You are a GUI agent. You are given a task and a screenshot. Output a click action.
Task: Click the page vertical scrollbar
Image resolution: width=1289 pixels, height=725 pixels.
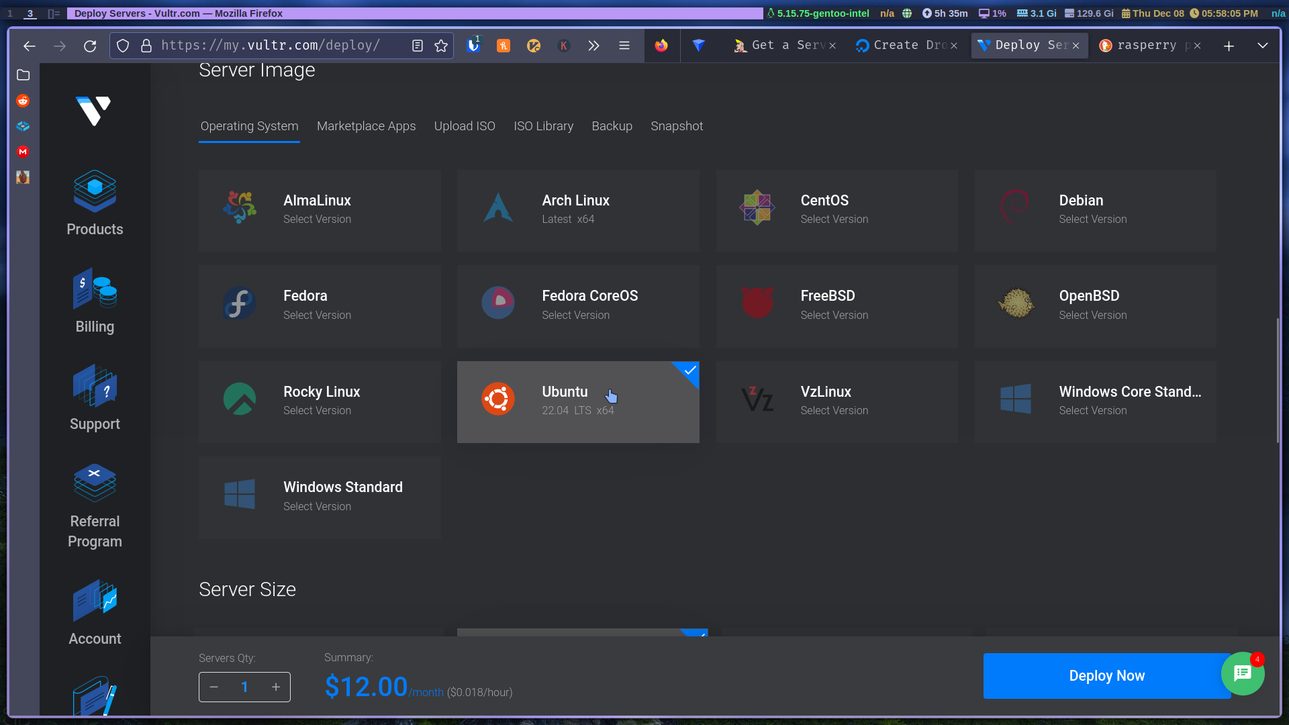pos(1278,381)
